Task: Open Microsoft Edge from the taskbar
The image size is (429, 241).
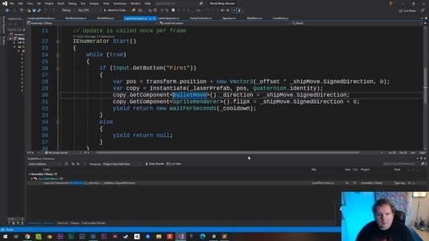Action: coord(202,236)
